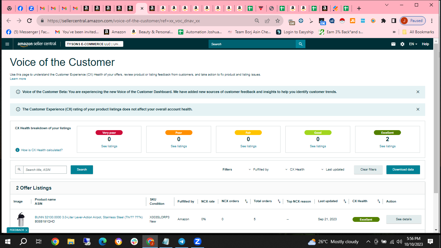Viewport: 441px width, 248px height.
Task: Open the Beauty & Personal bookmark
Action: click(152, 32)
